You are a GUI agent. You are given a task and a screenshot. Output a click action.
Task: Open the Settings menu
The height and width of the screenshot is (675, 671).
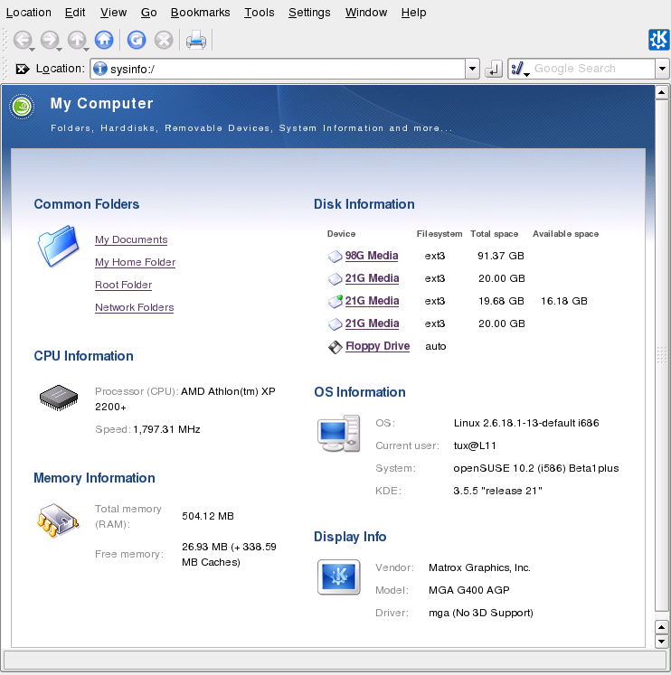309,13
